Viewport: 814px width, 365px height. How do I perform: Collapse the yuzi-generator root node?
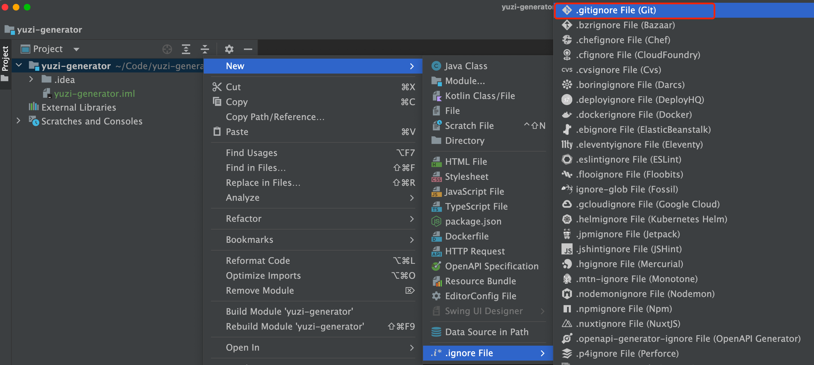(19, 66)
